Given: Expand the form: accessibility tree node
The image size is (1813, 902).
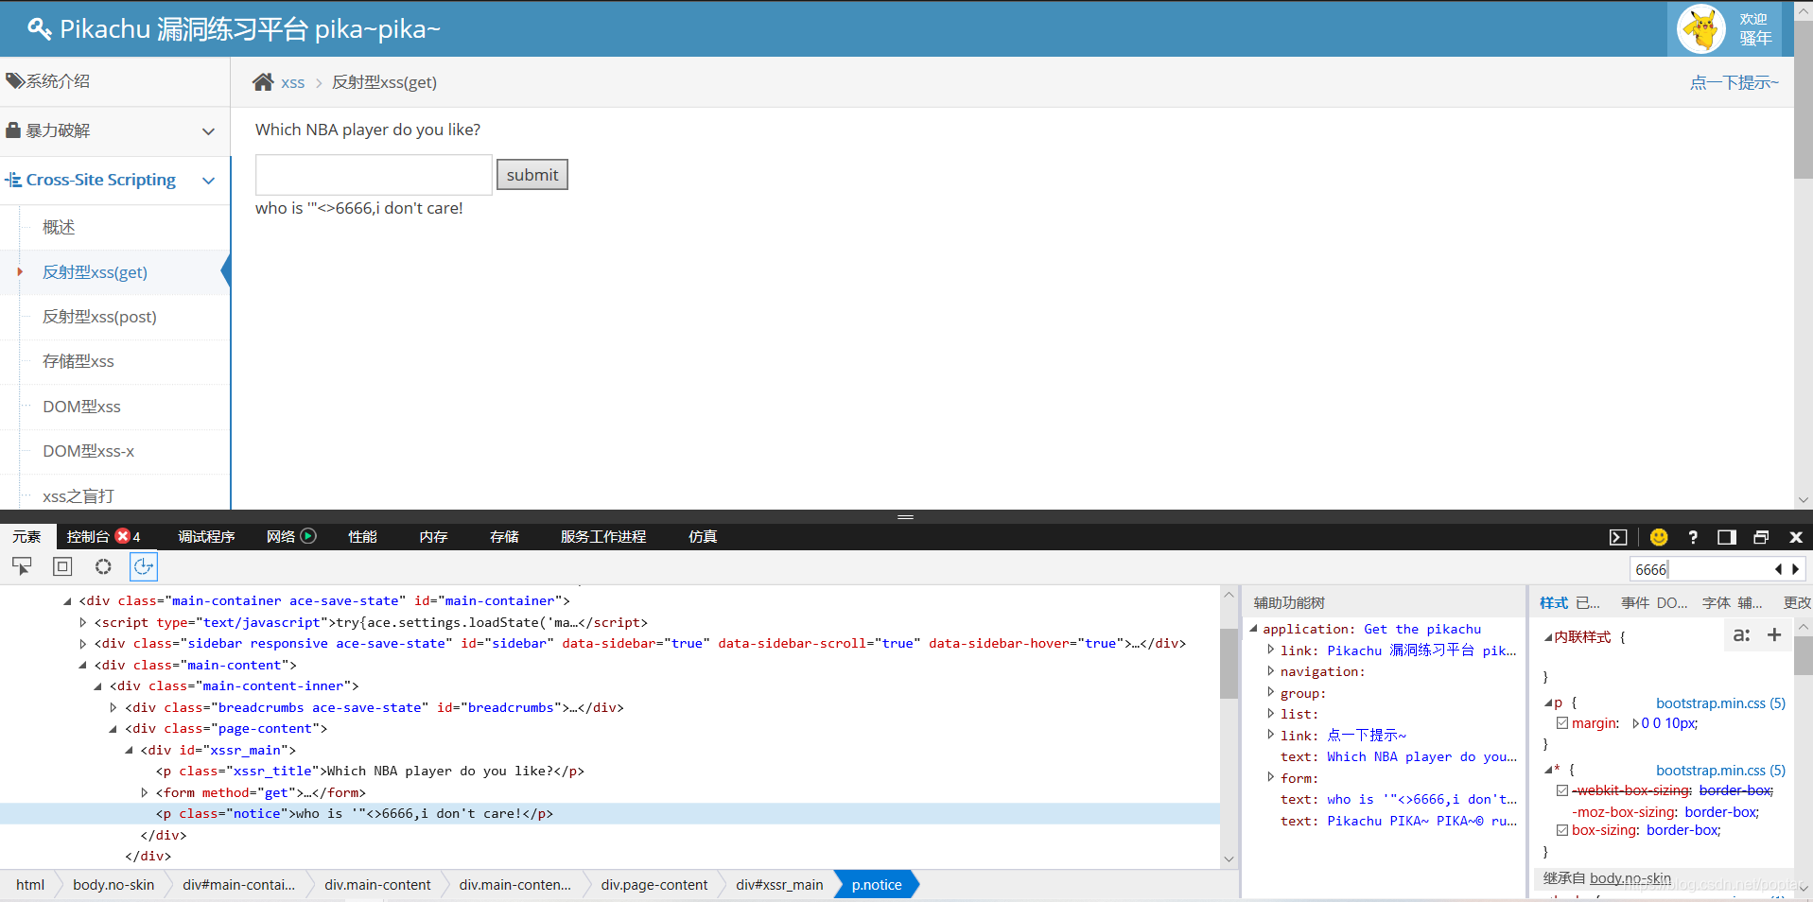Looking at the screenshot, I should (x=1270, y=777).
